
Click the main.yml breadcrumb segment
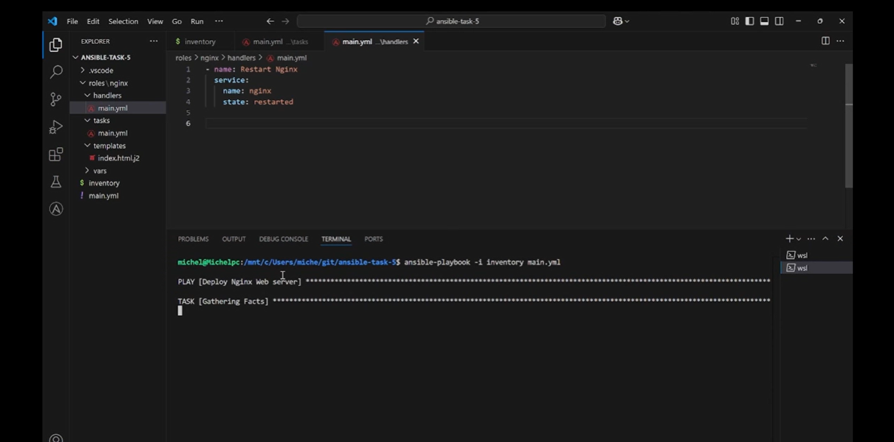coord(291,58)
